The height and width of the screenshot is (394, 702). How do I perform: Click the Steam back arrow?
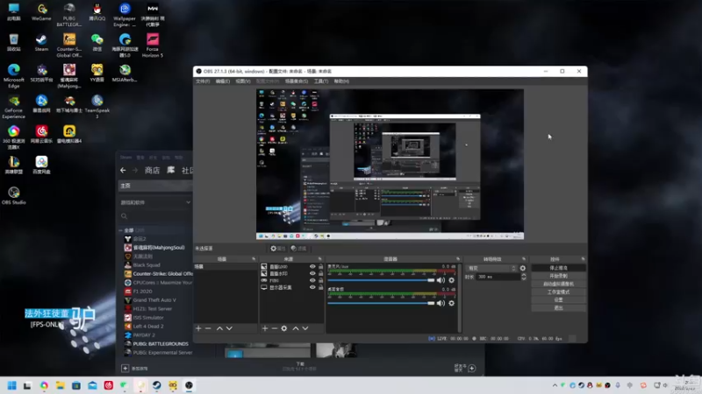tap(123, 170)
